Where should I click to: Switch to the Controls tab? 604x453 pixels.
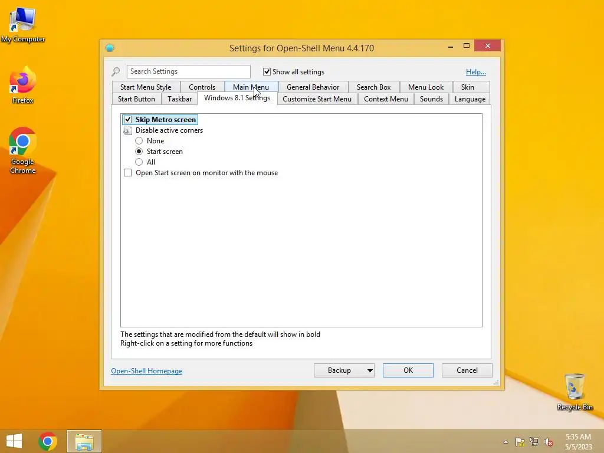tap(202, 87)
